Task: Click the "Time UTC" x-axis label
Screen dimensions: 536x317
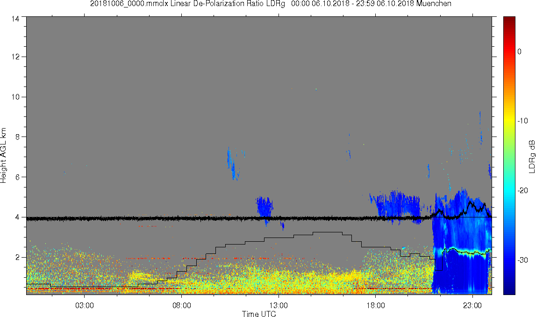Action: 259,314
